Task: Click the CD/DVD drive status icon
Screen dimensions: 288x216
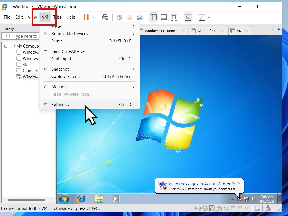Action: tap(205, 208)
